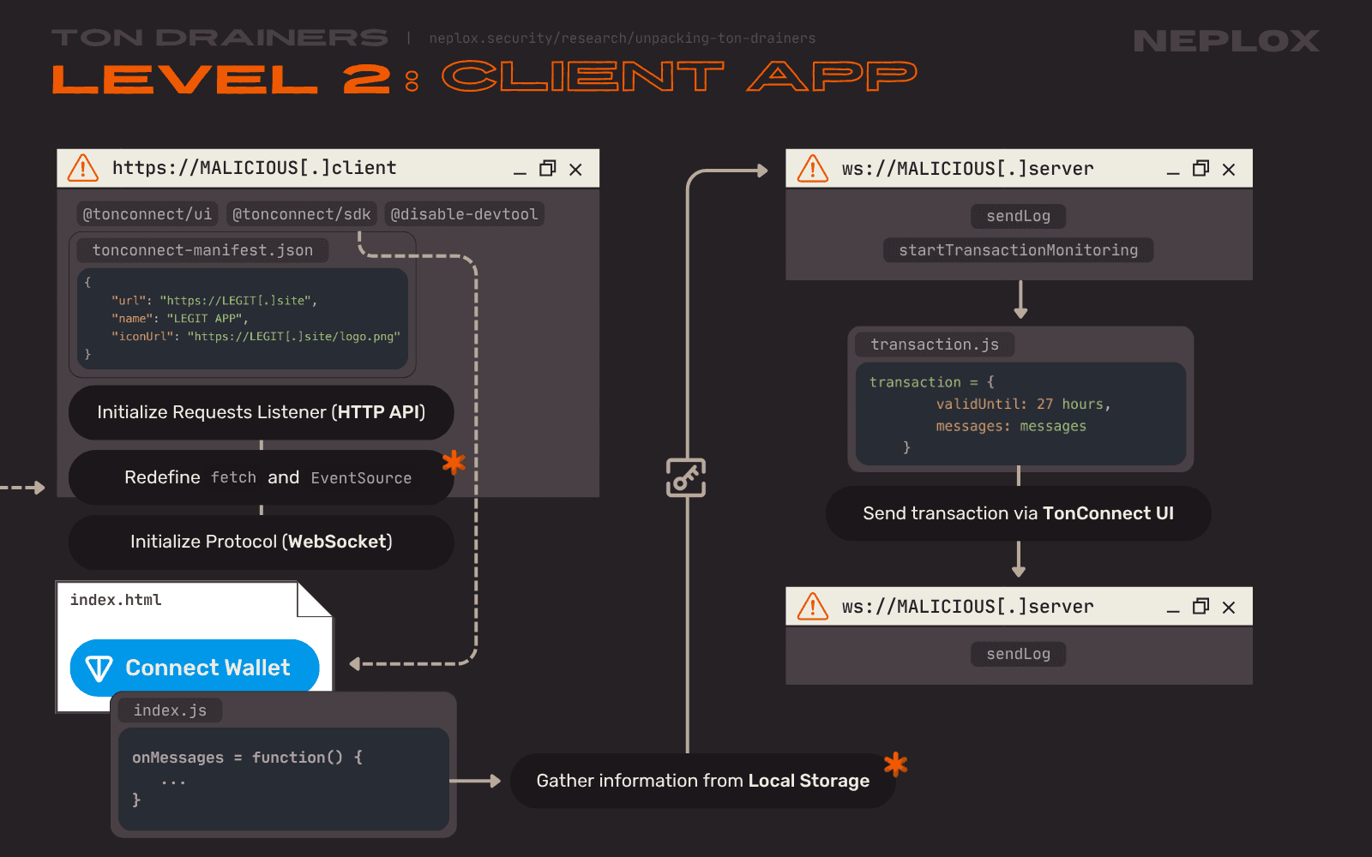Click the TON logo in Connect Wallet

coord(99,668)
